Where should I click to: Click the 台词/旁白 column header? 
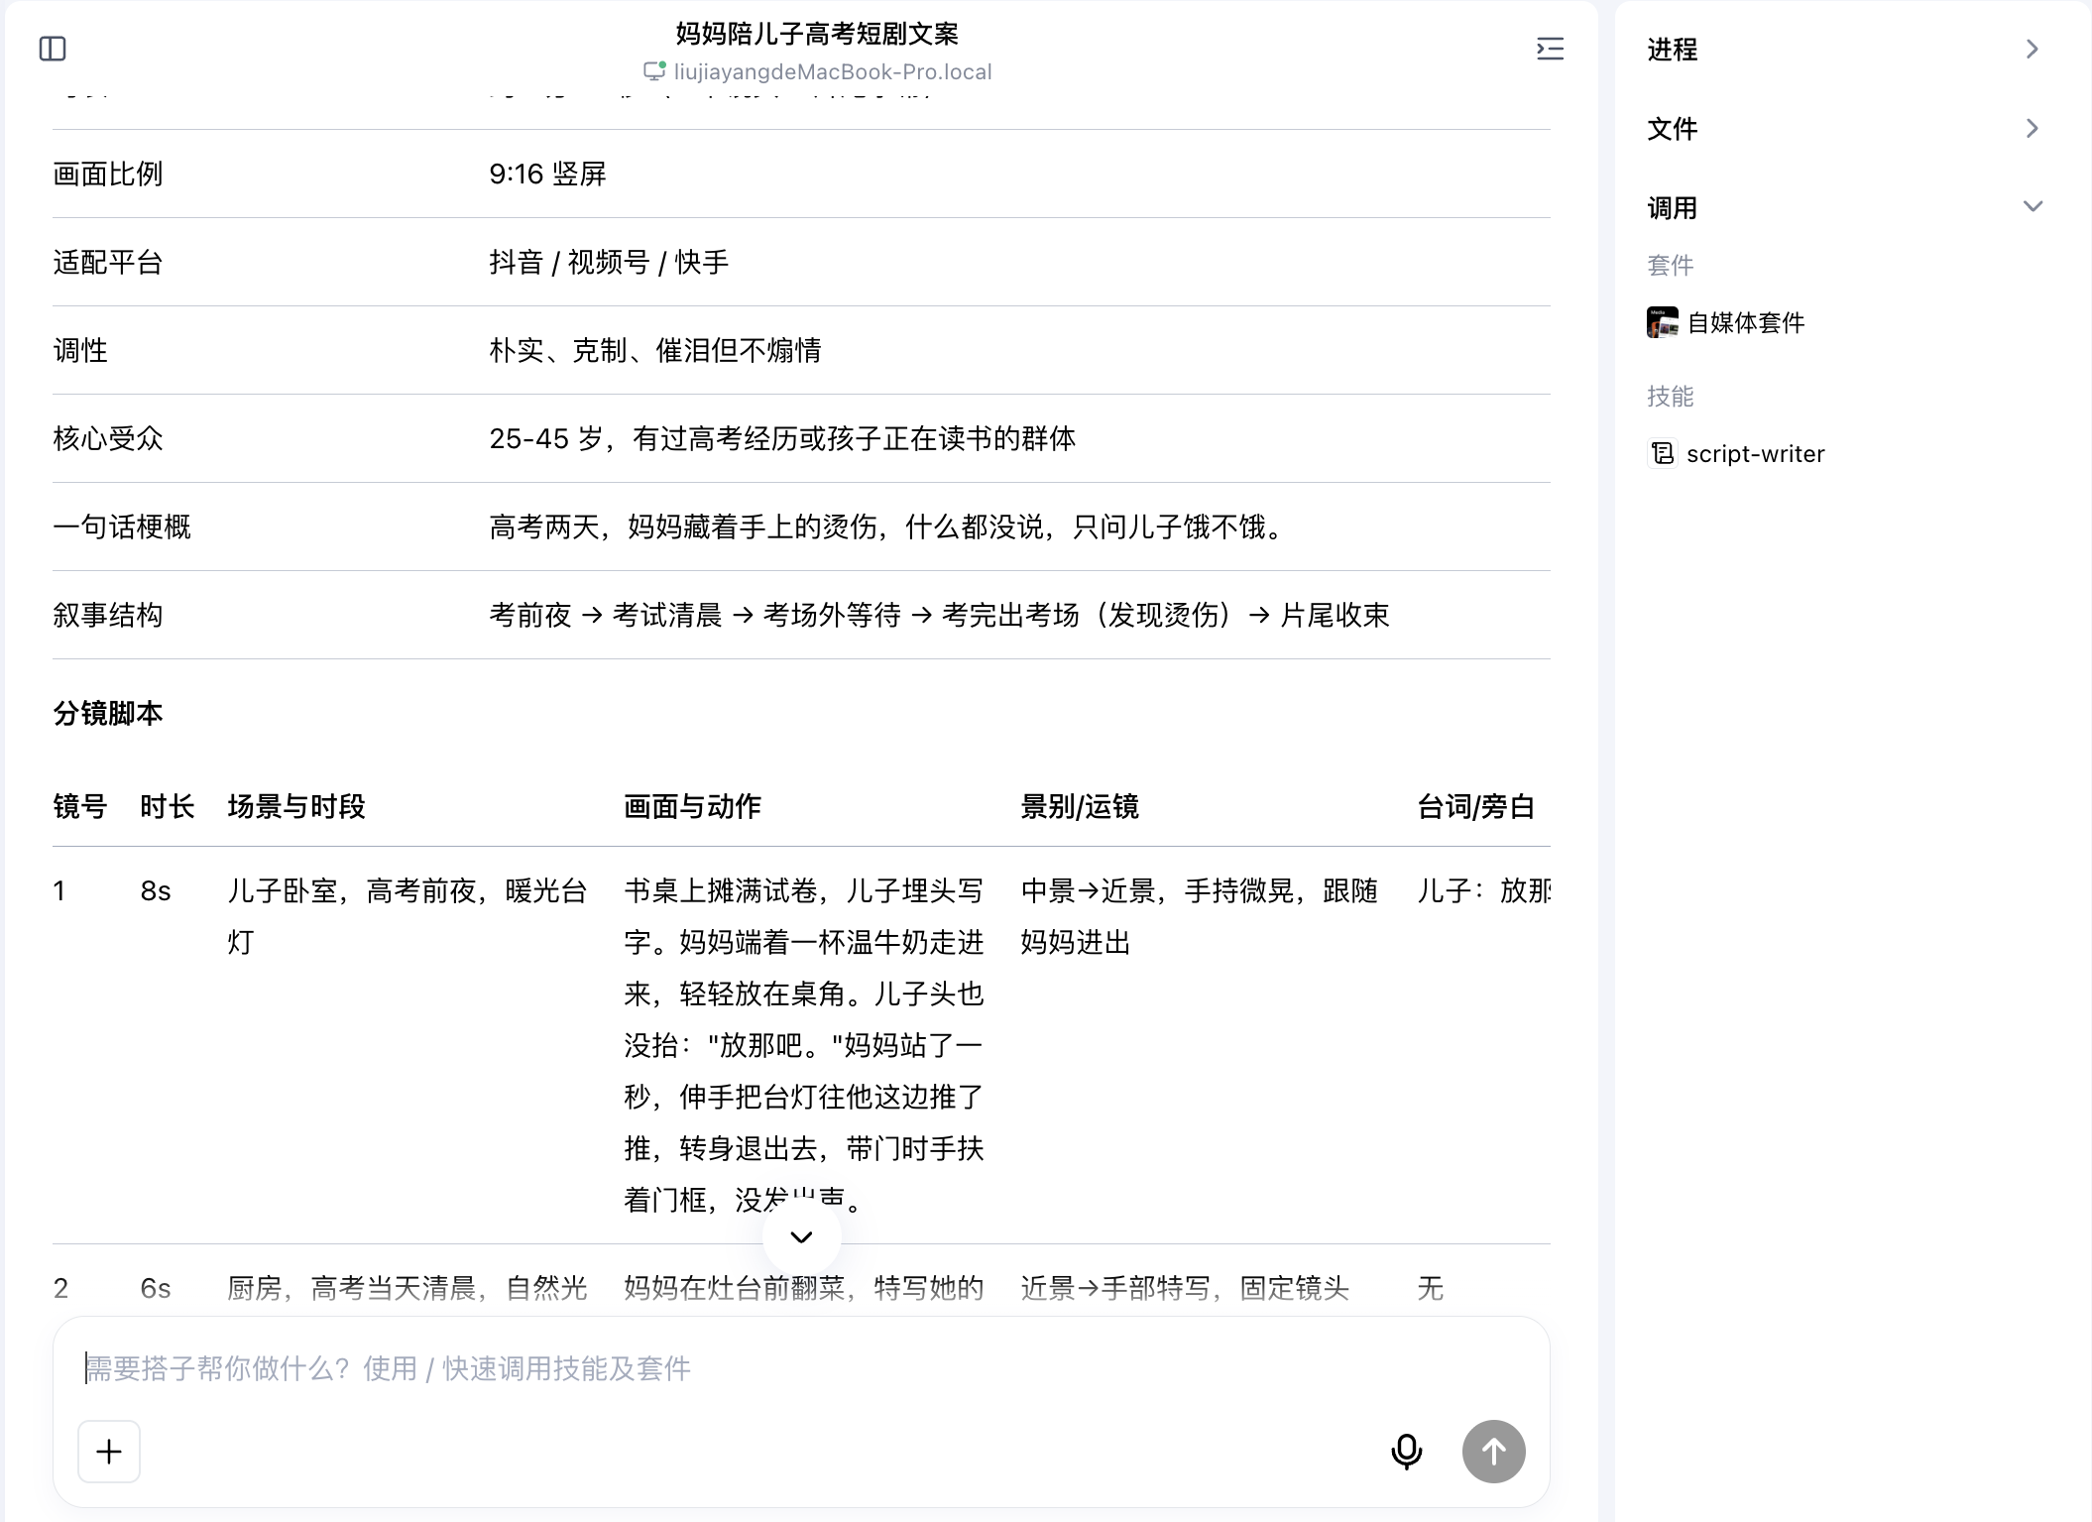(1476, 806)
